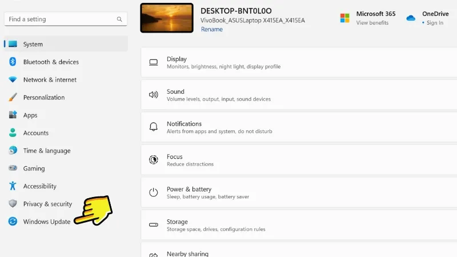Click the Windows Update sync icon
Image resolution: width=457 pixels, height=257 pixels.
point(13,222)
